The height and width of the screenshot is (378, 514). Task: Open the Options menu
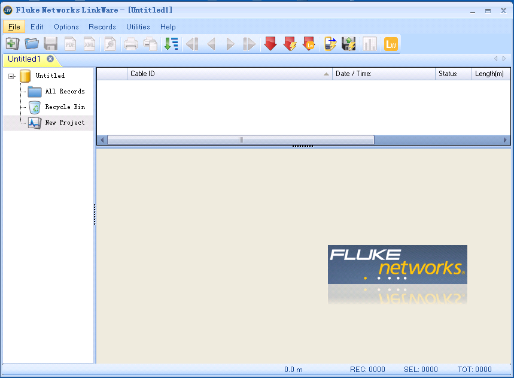(66, 27)
